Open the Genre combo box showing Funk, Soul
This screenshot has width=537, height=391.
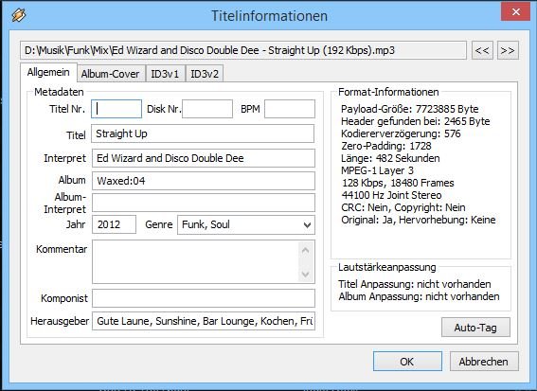pos(246,225)
